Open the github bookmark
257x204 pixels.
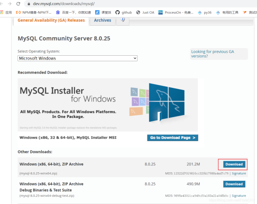click(x=123, y=13)
